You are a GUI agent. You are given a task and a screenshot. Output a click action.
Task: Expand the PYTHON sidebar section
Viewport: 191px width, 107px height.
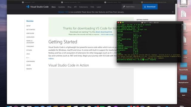click(29, 50)
